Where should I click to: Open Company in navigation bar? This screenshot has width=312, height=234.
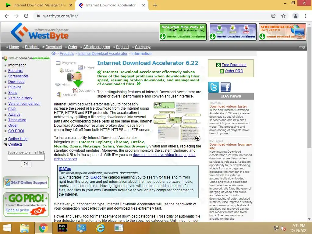coord(143,47)
